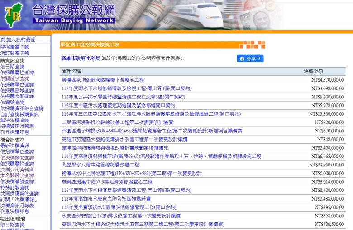
Task: Click the amount NT$48,000.00
Action: [330, 139]
